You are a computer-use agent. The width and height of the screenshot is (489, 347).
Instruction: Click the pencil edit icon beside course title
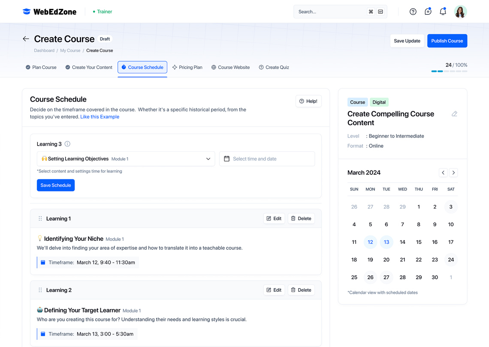454,114
